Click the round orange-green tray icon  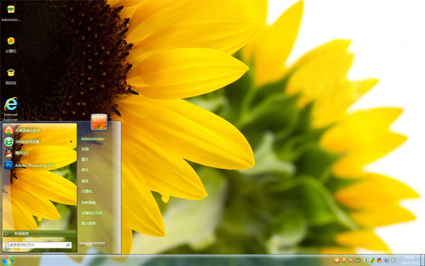point(344,260)
